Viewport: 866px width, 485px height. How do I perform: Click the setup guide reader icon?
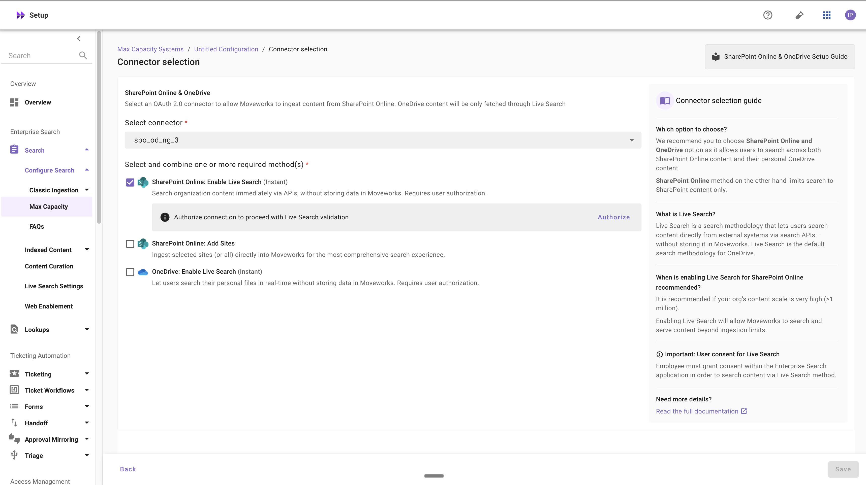(716, 57)
